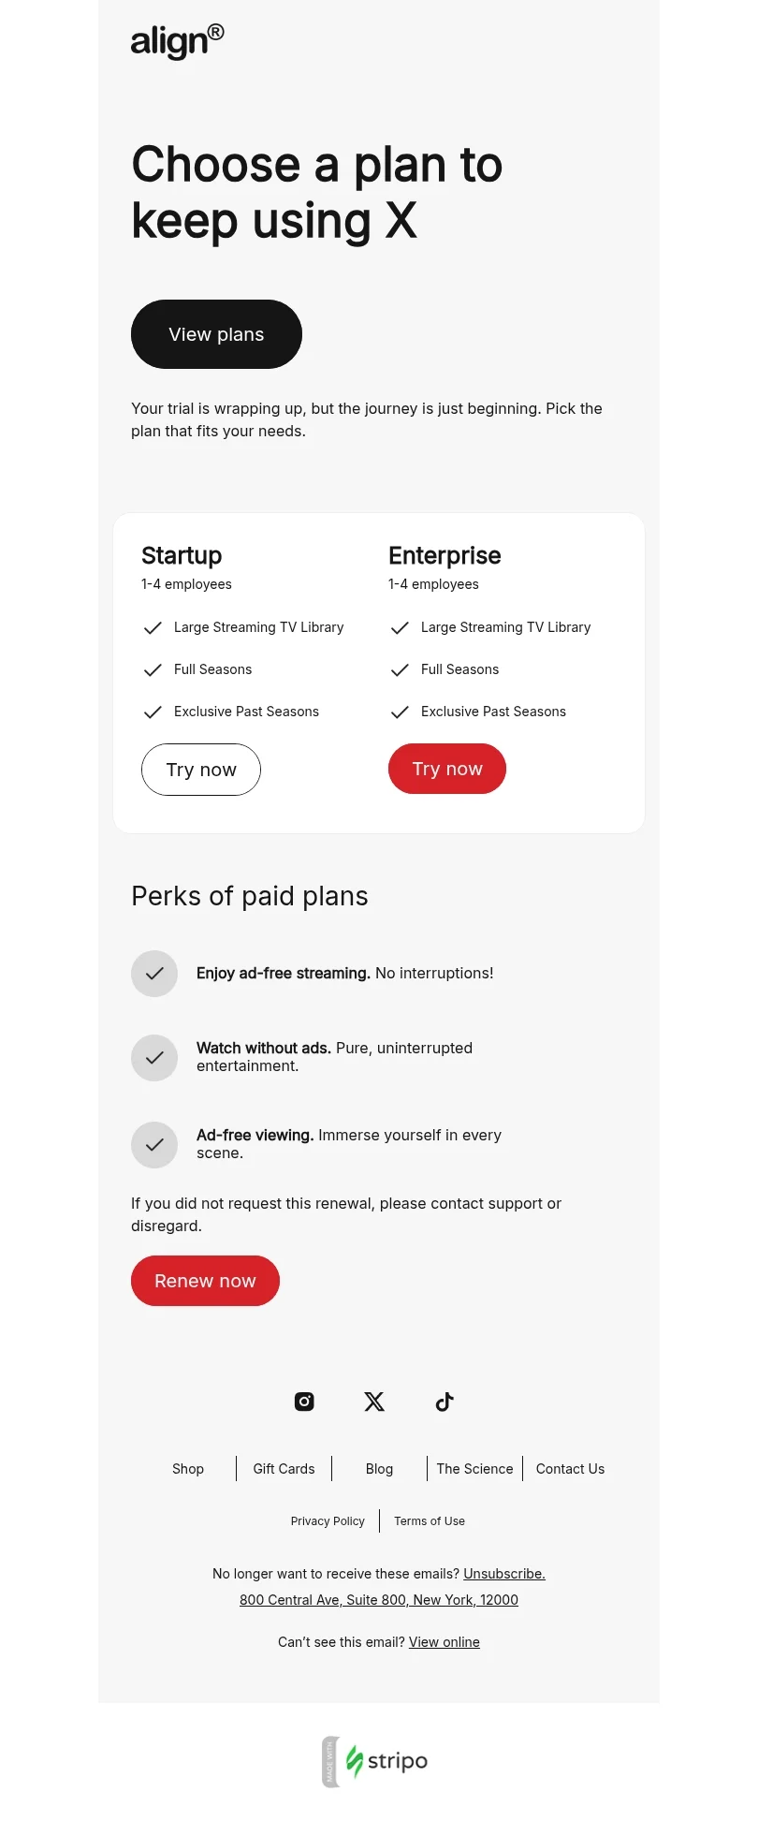Viewport: 758px width, 1821px height.
Task: Open the Shop footer menu item
Action: (188, 1469)
